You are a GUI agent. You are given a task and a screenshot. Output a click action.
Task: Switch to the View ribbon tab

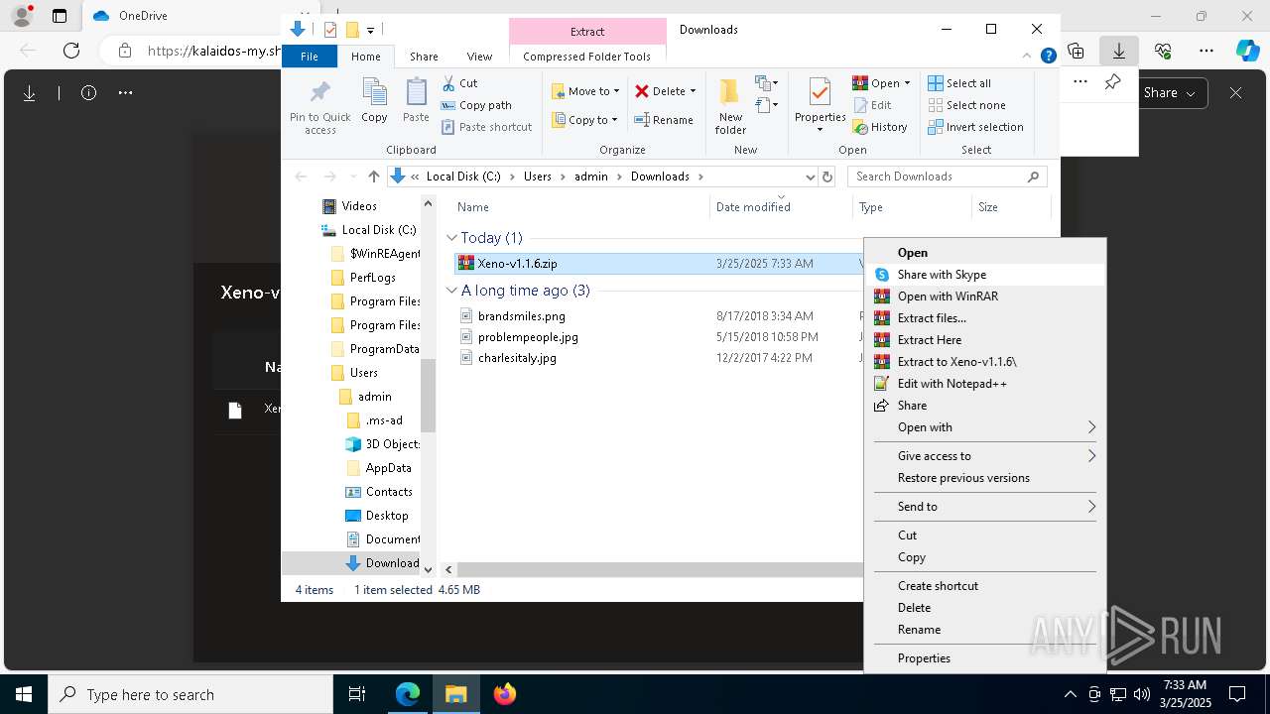pyautogui.click(x=479, y=57)
